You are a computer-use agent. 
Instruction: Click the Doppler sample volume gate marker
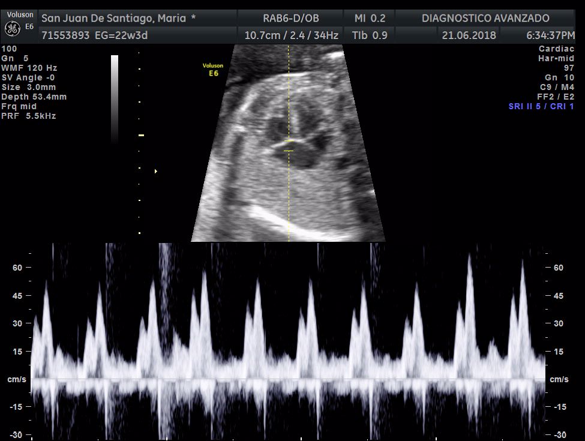(289, 146)
